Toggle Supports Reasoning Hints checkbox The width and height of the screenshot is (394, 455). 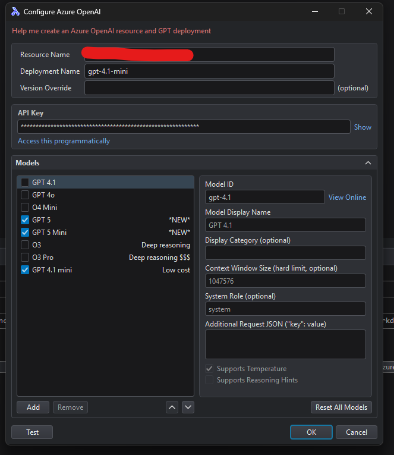(x=209, y=380)
